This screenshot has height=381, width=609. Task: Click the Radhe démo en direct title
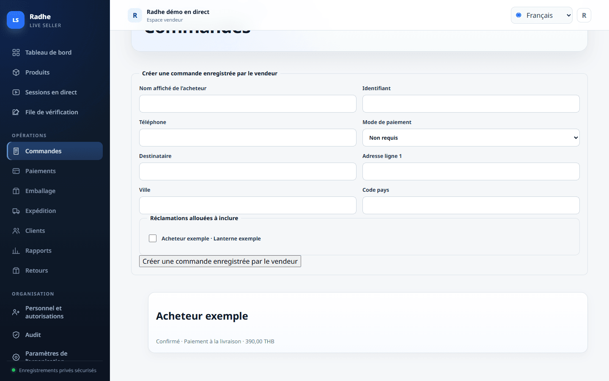click(x=178, y=12)
